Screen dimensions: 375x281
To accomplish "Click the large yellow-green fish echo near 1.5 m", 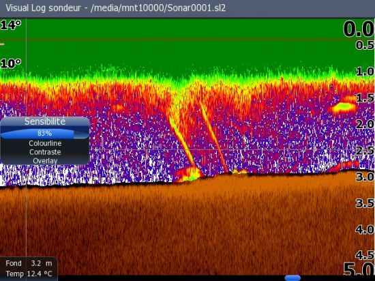I will click(344, 107).
